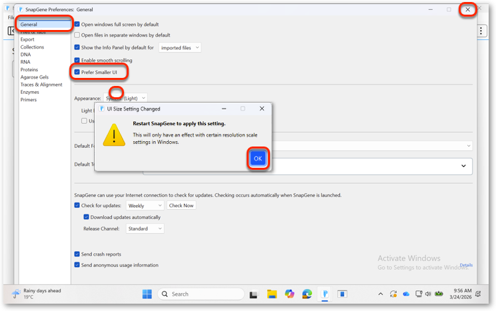Open the Rainy days ahead weather widget

36,294
